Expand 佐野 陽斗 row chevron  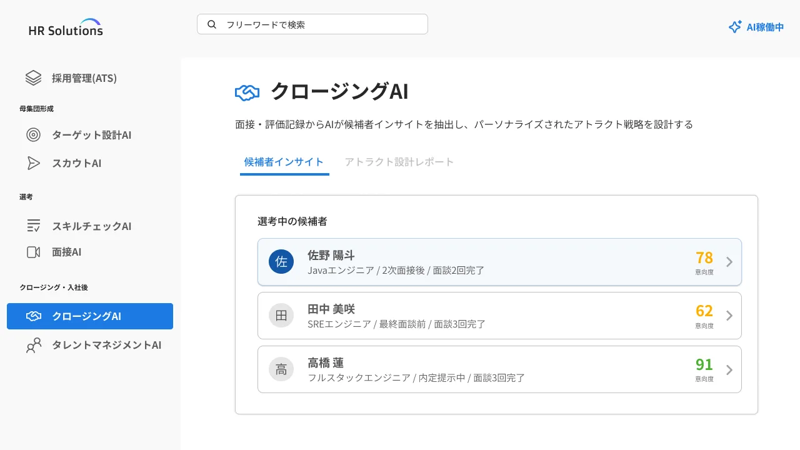pyautogui.click(x=729, y=262)
